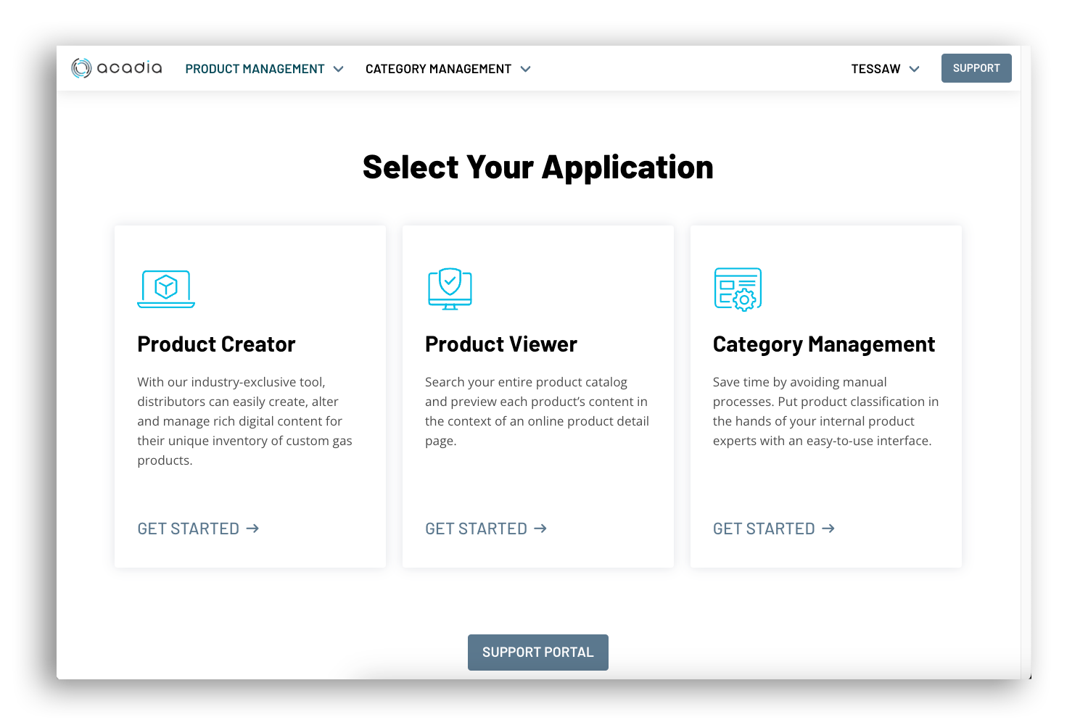Click arrow icon beside Product Viewer Get Started
This screenshot has height=725, width=1088.
pos(540,529)
